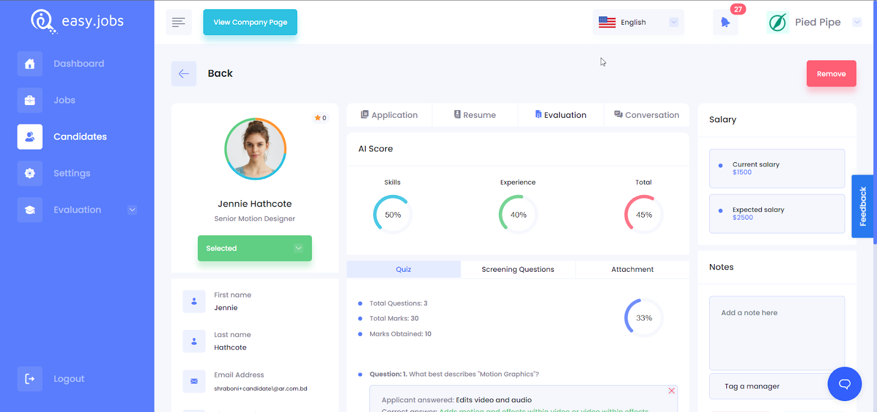Open Jobs via the briefcase icon
This screenshot has height=412, width=877.
coord(30,100)
